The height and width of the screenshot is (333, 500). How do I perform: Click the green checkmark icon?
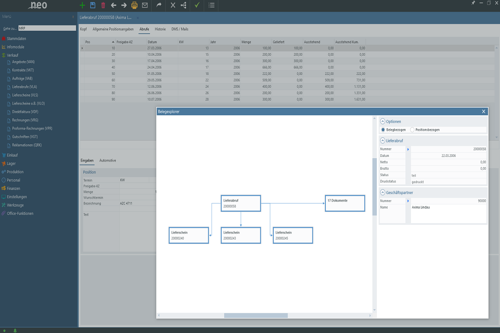(x=197, y=5)
